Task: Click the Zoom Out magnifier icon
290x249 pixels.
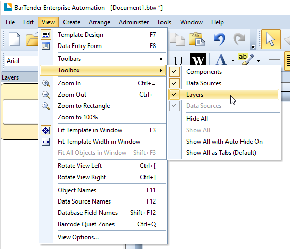Action: point(46,95)
